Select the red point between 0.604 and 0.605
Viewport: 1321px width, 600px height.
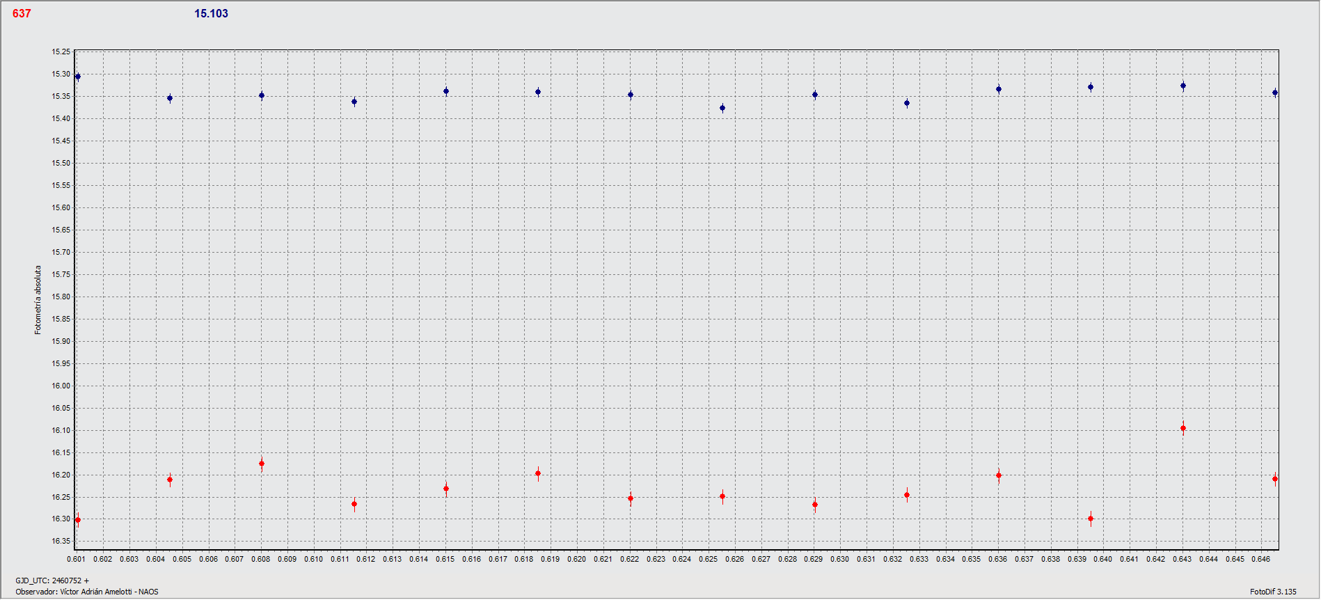coord(170,480)
